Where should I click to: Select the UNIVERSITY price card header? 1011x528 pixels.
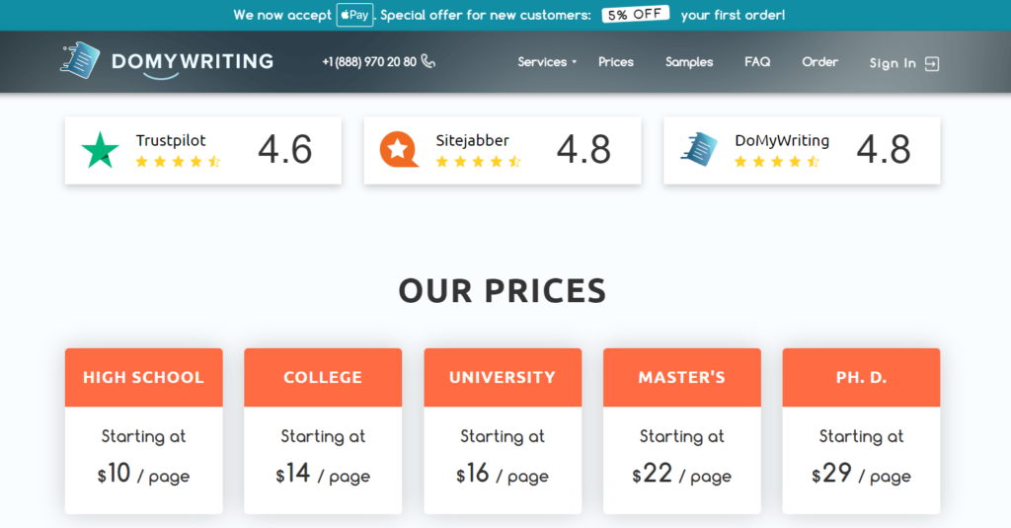pos(503,377)
